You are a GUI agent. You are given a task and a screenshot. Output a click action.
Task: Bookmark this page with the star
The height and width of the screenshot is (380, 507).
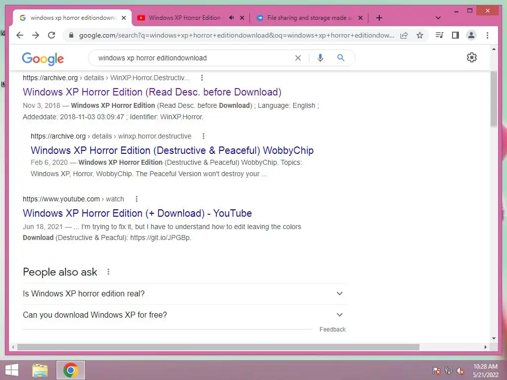(x=420, y=35)
